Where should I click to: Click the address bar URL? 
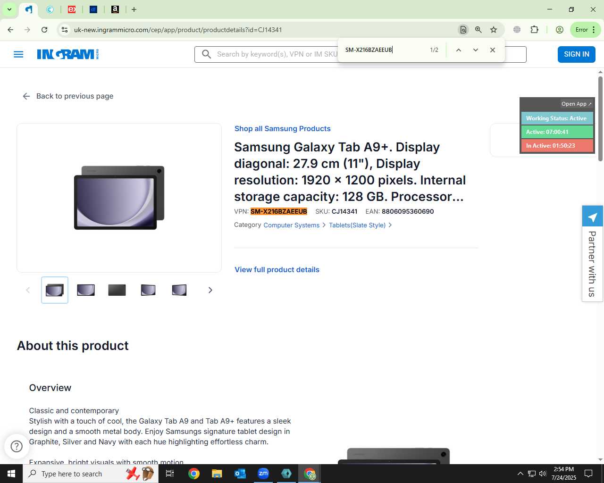(x=178, y=30)
